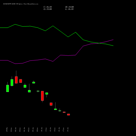Click the 09 Jun date label
136x136 pixels.
(x=38, y=129)
